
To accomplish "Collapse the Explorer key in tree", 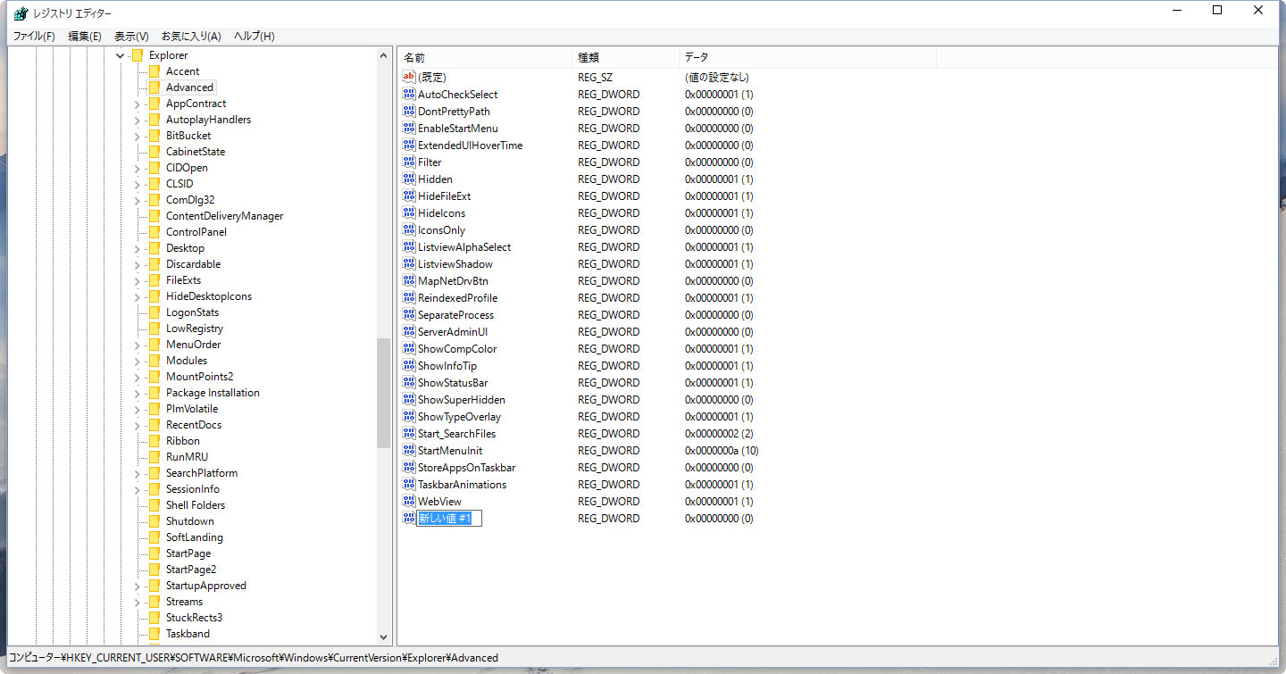I will point(120,55).
